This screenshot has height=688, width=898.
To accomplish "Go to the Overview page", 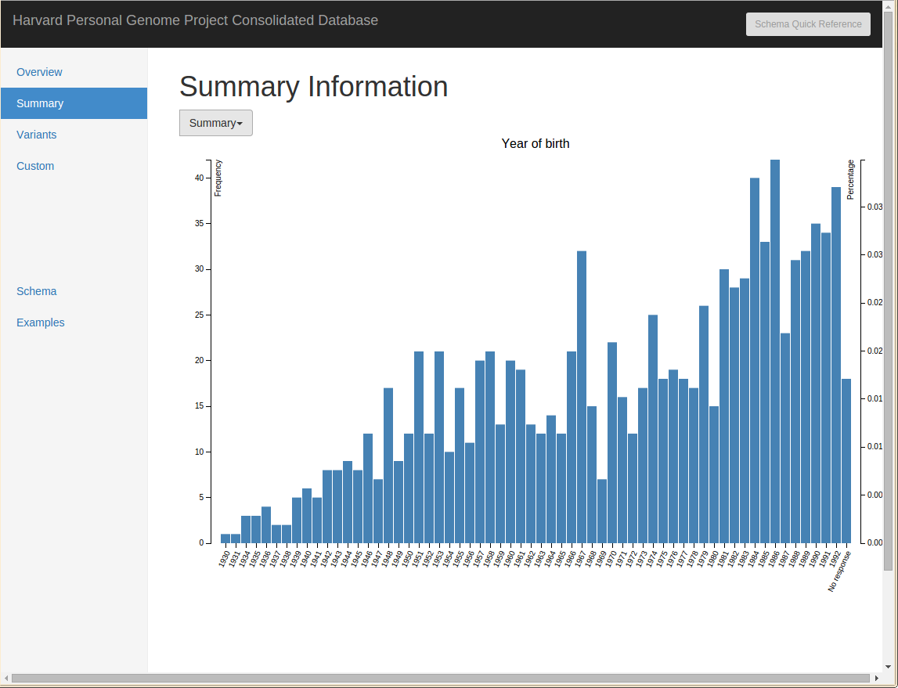I will pos(39,72).
